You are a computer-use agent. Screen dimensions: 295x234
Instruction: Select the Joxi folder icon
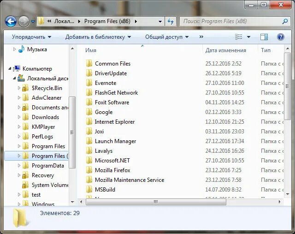click(89, 132)
